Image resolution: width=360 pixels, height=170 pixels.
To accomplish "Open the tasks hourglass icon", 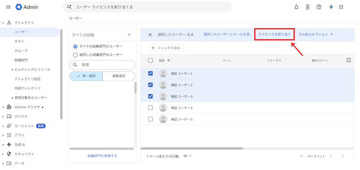I will (308, 7).
